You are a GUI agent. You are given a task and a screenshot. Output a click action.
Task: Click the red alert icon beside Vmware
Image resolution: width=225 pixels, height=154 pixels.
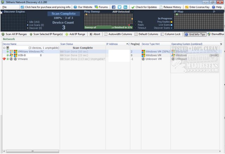(4, 59)
